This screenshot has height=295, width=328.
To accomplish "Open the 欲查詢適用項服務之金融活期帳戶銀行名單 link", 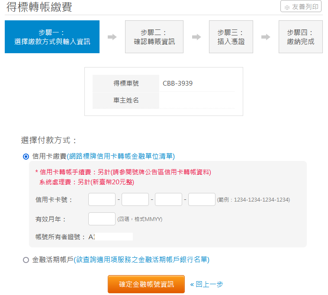I will point(141,260).
